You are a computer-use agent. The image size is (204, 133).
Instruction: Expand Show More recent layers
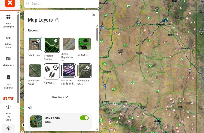click(x=60, y=97)
